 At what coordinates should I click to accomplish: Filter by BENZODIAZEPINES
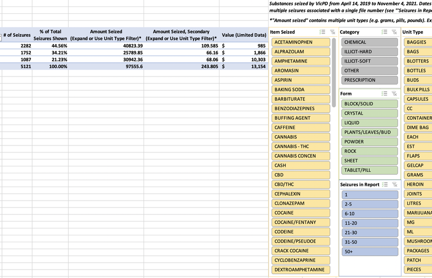click(x=300, y=109)
